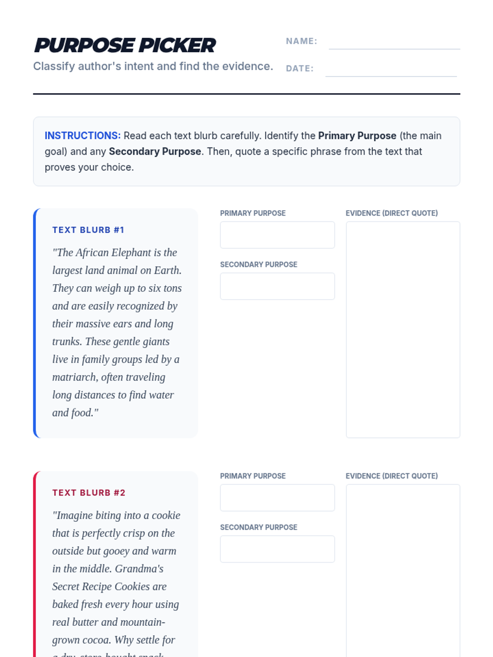Click the Date input line
Screen dimensions: 493x657
391,69
